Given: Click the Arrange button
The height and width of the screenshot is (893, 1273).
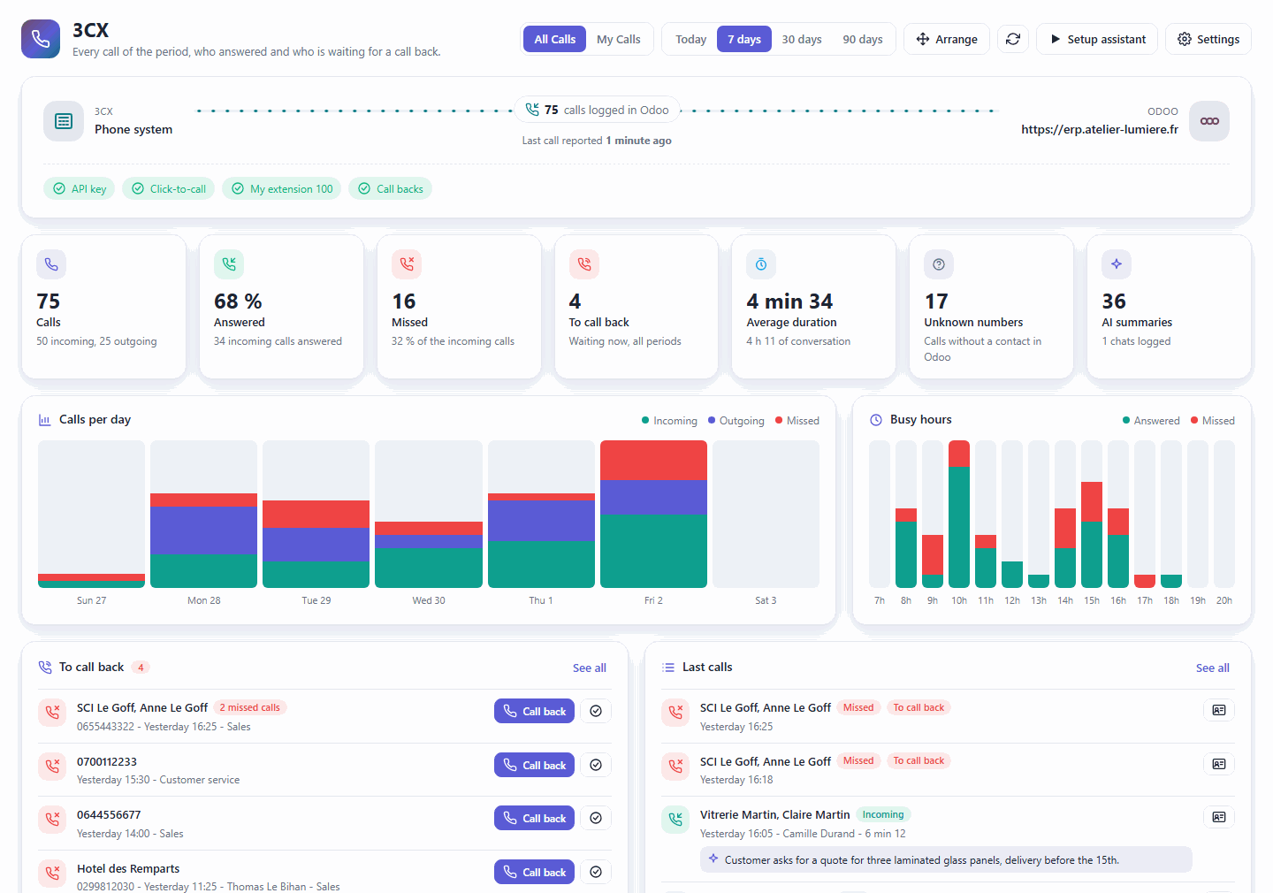Looking at the screenshot, I should [x=947, y=39].
